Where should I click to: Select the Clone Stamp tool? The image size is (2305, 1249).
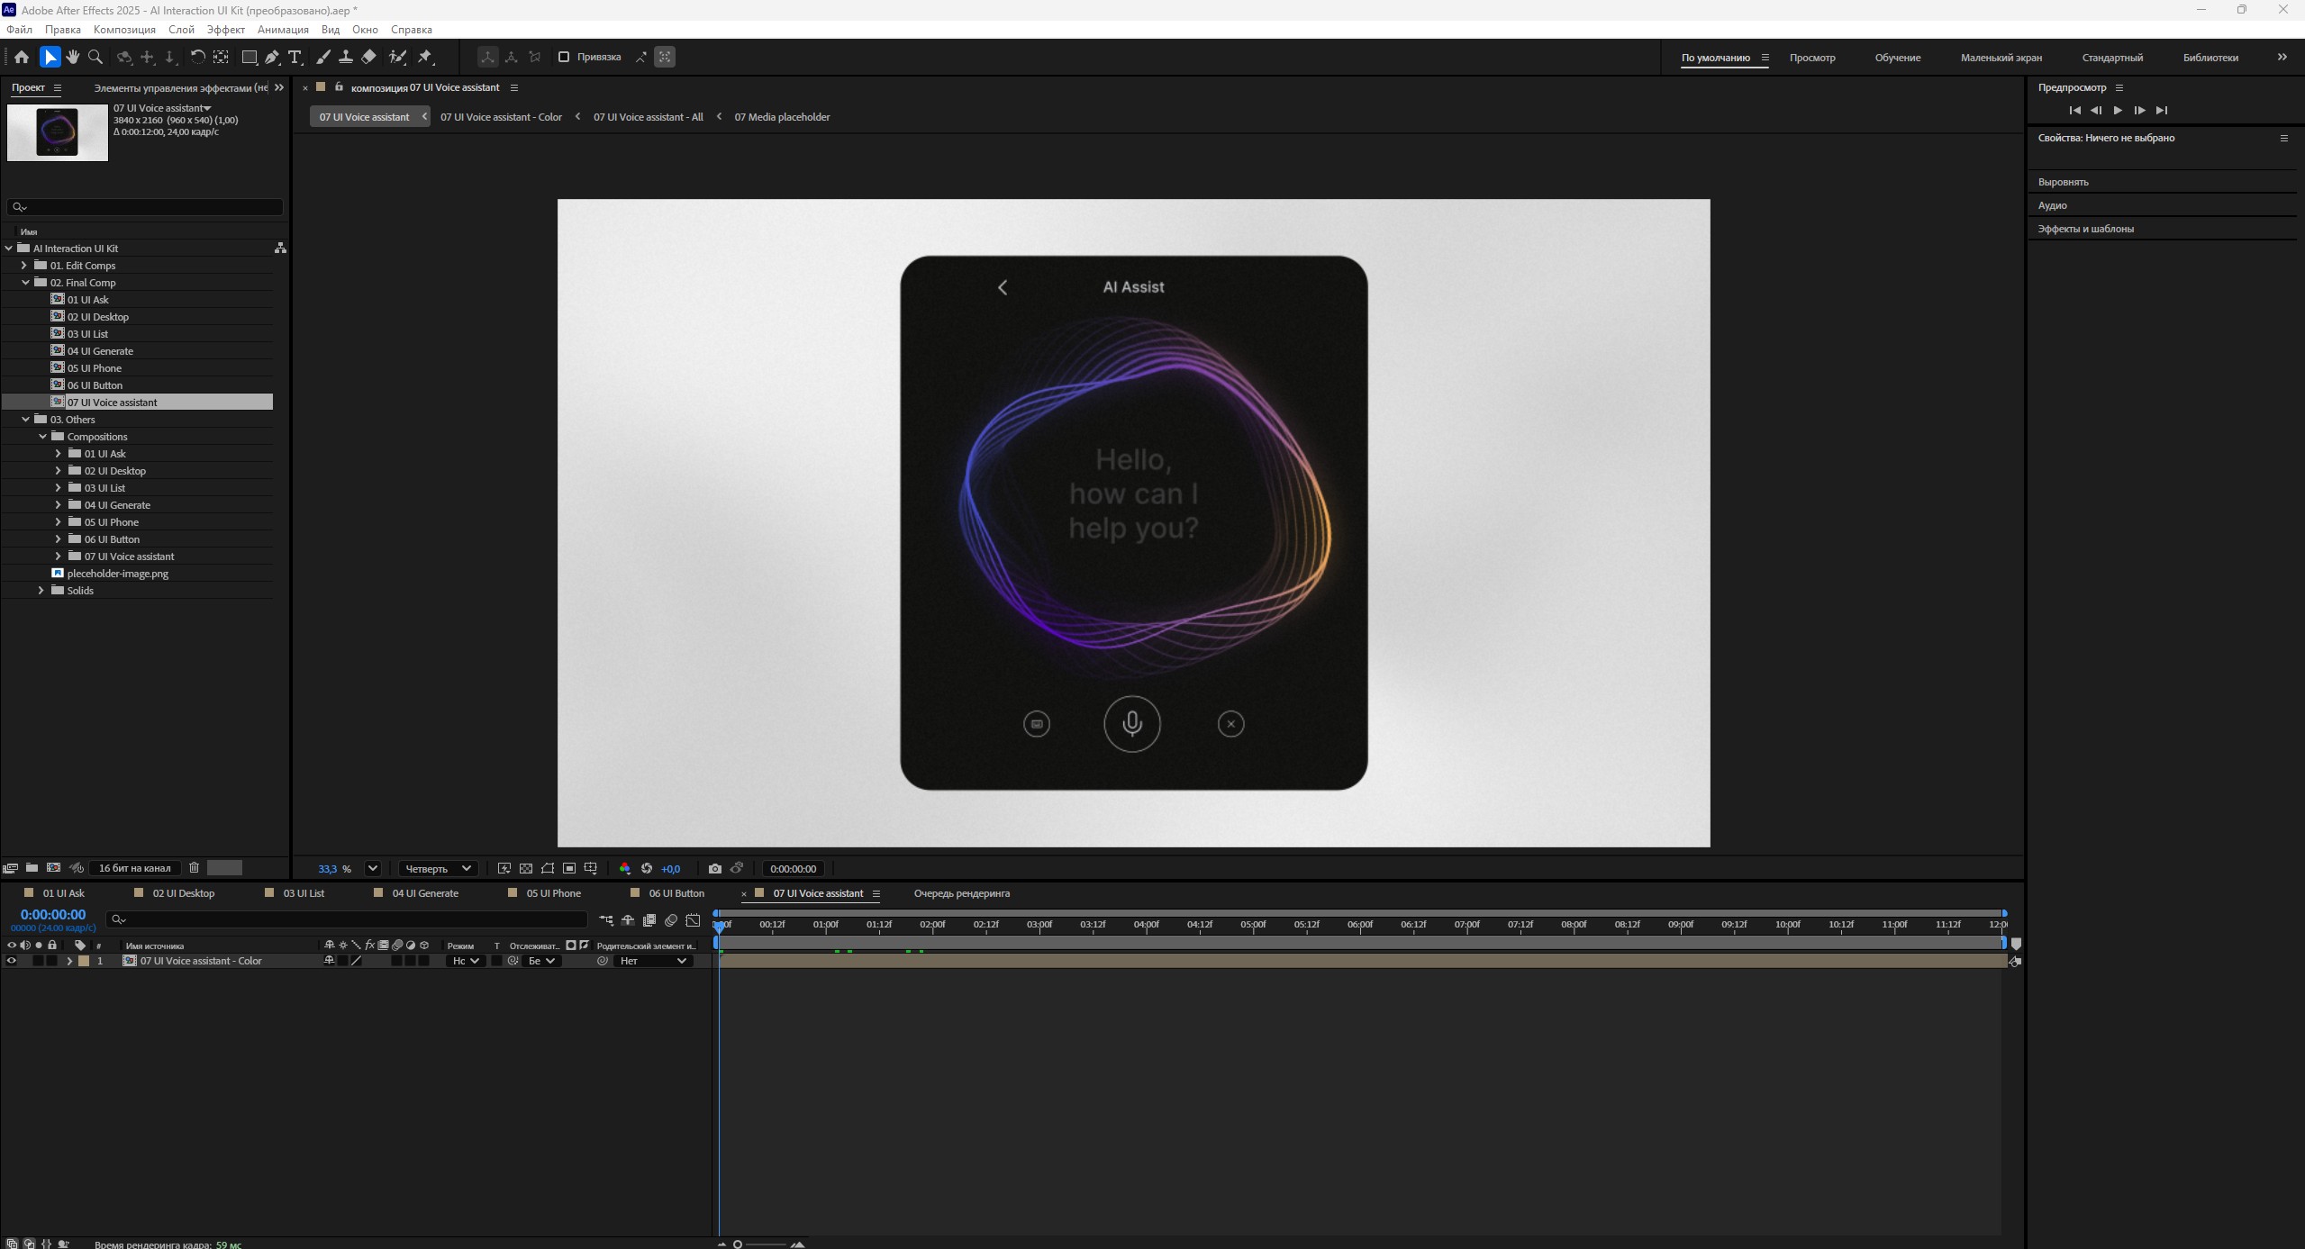pyautogui.click(x=345, y=57)
